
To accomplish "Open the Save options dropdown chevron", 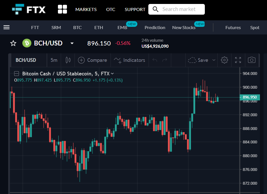I will [214, 60].
